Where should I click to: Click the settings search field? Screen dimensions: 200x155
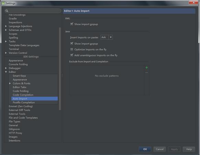pyautogui.click(x=33, y=11)
